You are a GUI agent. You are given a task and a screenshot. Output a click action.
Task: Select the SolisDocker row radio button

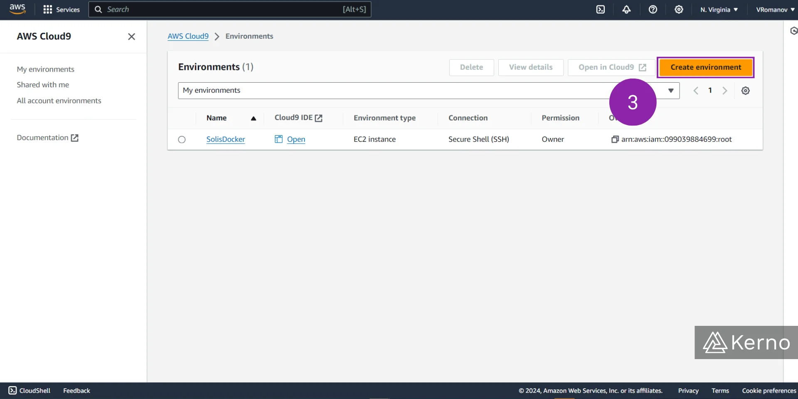click(182, 140)
